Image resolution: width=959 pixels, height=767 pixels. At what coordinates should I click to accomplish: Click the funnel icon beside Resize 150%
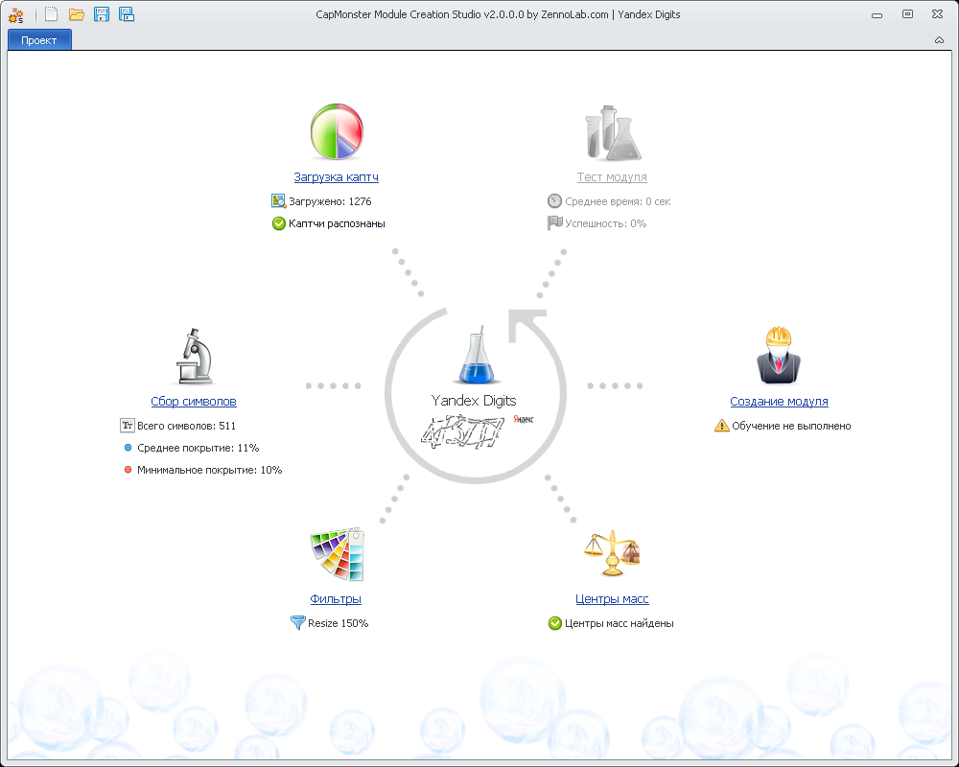click(x=298, y=622)
